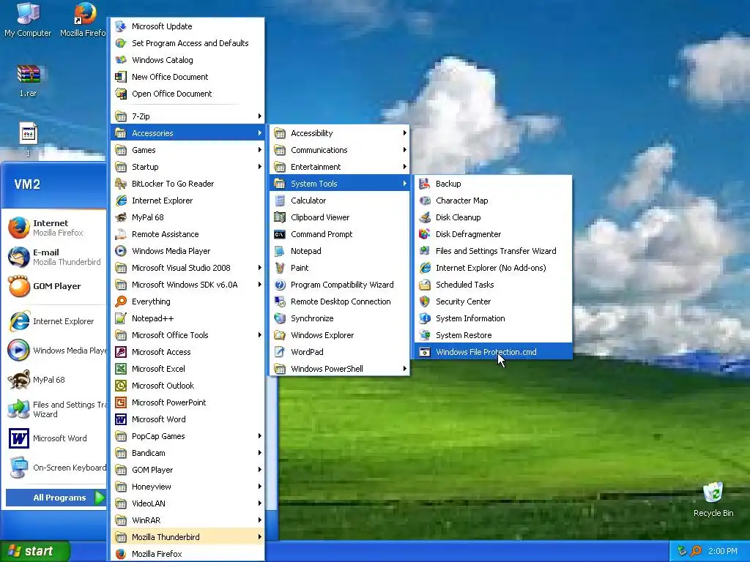Expand Communications submenu arrow
The height and width of the screenshot is (562, 750).
pos(404,149)
